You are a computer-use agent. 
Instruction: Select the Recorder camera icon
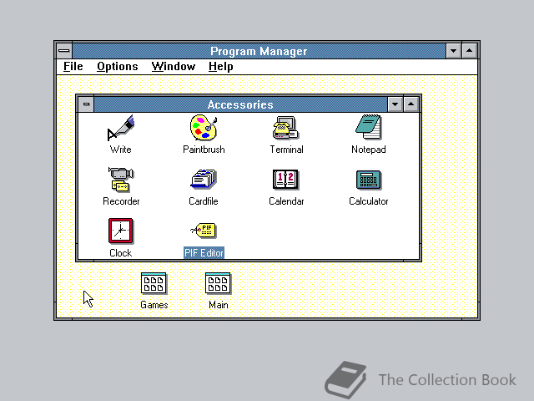[x=121, y=180]
